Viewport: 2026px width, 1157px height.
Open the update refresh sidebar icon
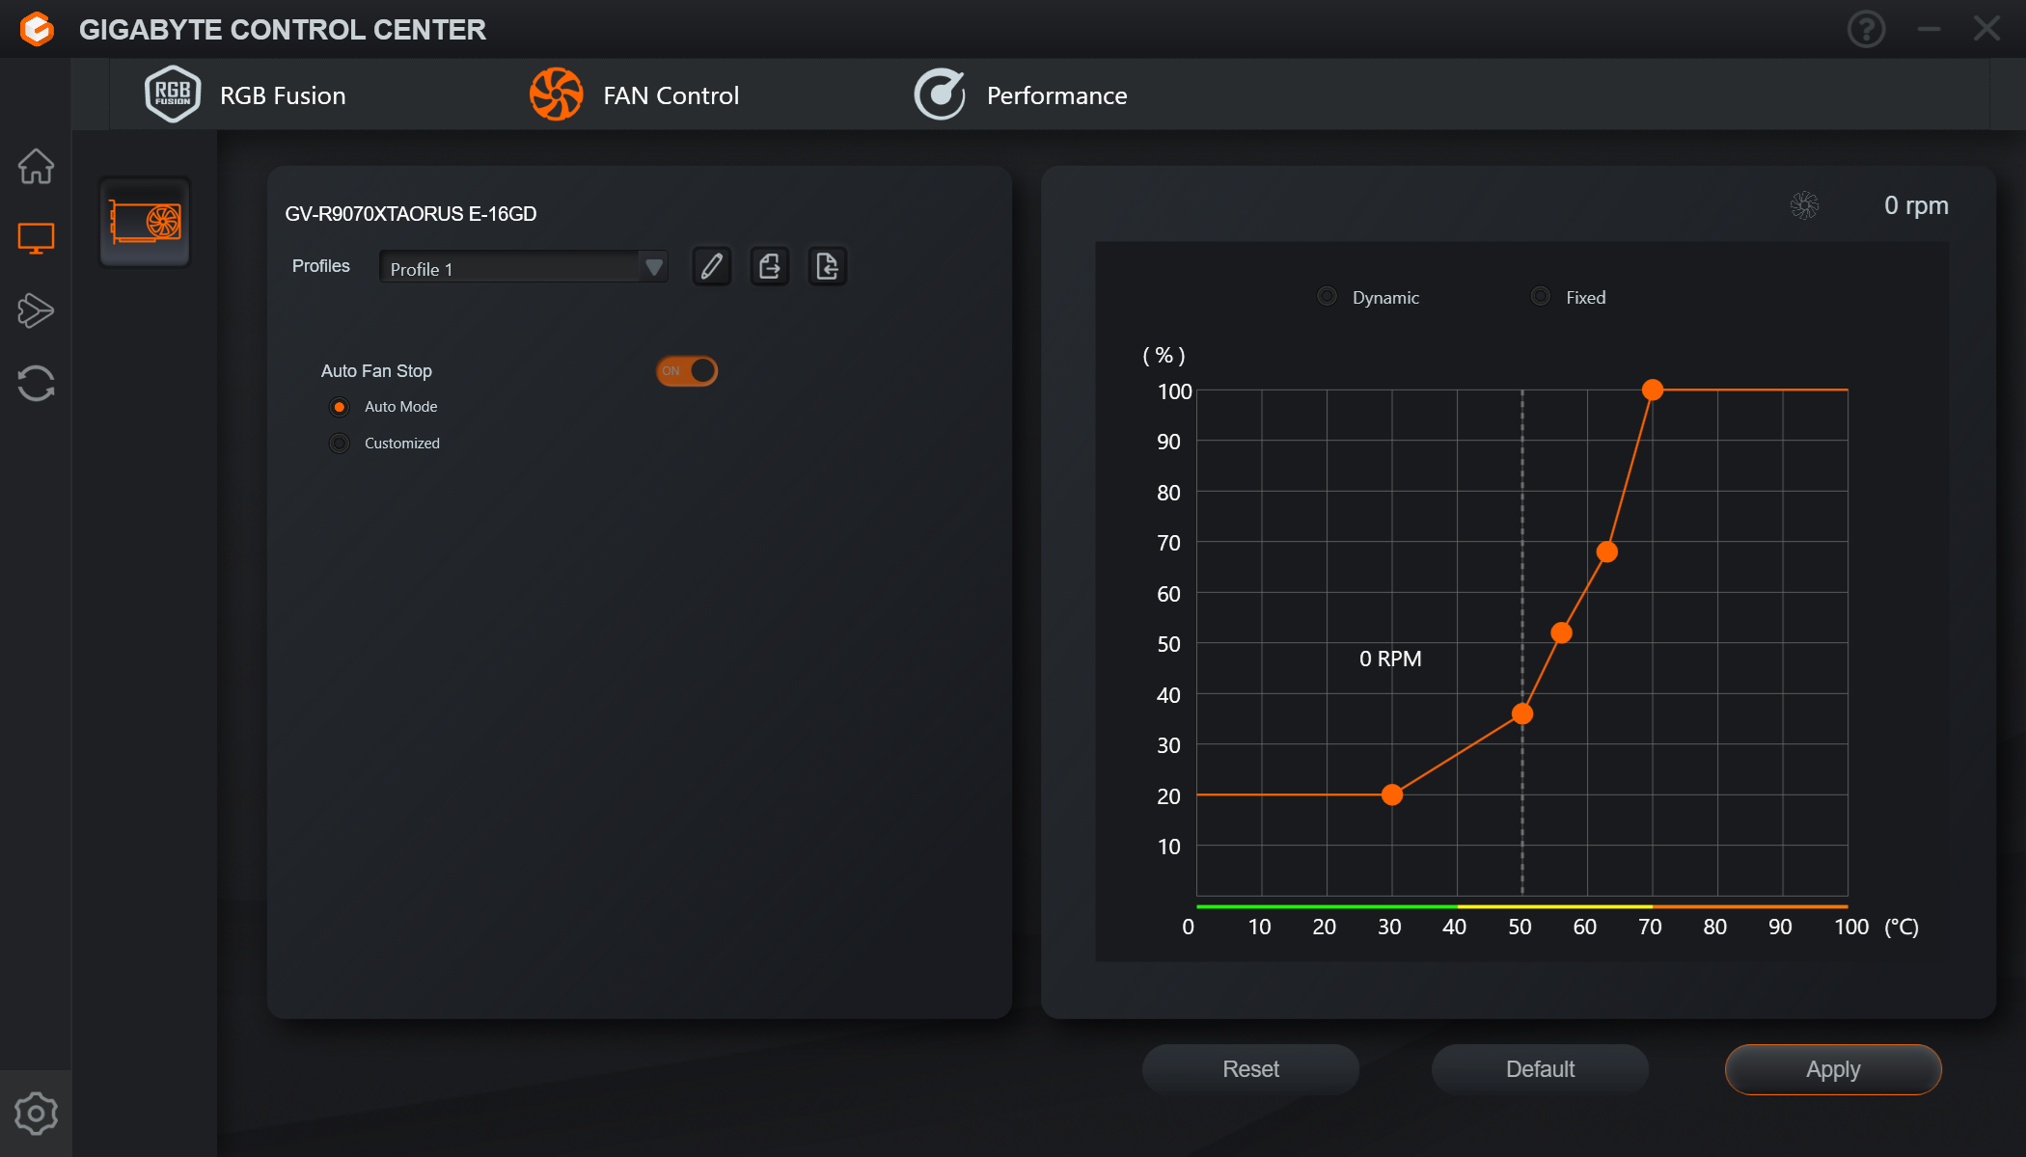[36, 383]
